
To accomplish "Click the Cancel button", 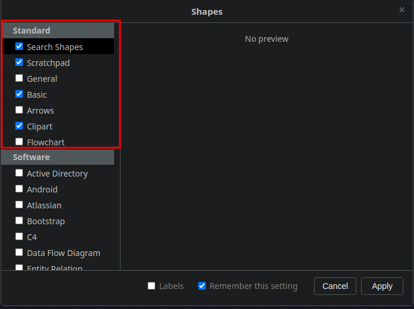I will click(335, 286).
